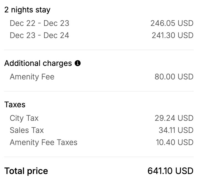Click the "2 nights stay" heading

click(27, 10)
